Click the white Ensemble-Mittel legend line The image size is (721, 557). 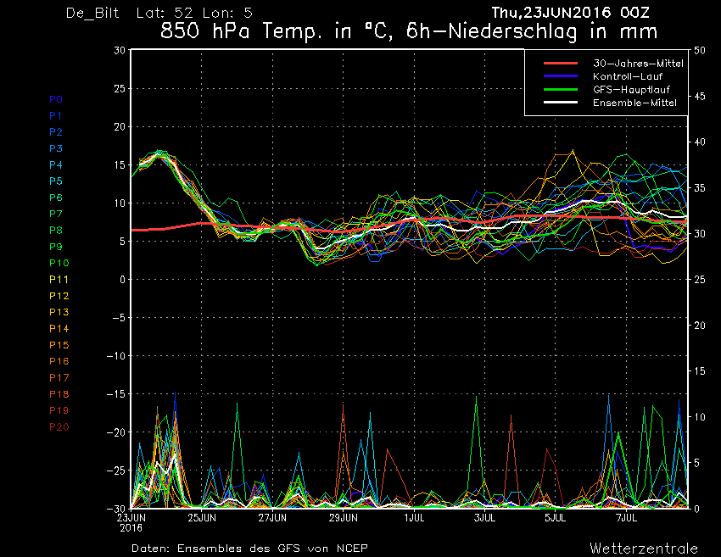pos(561,103)
